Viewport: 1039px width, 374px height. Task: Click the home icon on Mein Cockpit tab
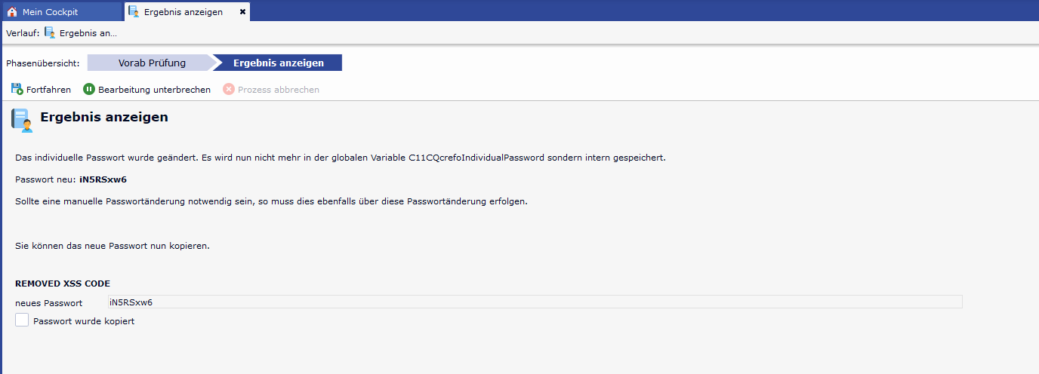pos(12,12)
